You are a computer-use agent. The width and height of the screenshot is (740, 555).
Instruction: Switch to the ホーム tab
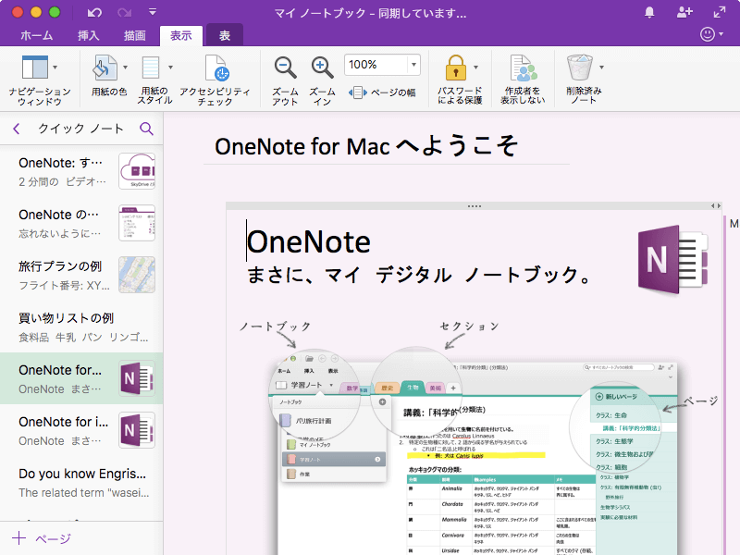37,35
